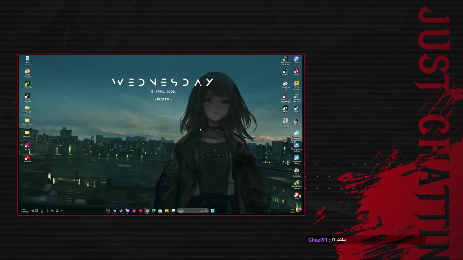Click the Windows Start button on the taskbar
463x260 pixels.
point(213,211)
